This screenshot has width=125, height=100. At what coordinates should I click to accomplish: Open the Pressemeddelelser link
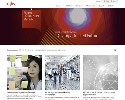tap(12, 50)
